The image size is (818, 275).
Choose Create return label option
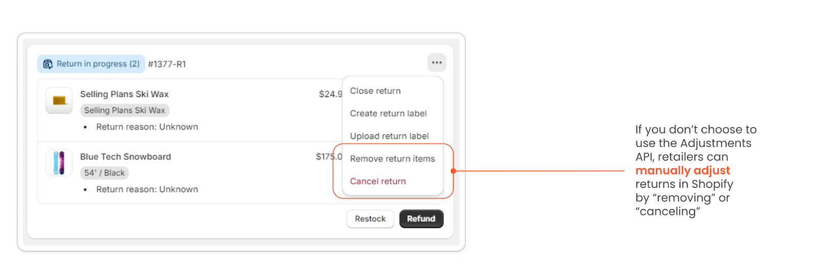pyautogui.click(x=388, y=113)
